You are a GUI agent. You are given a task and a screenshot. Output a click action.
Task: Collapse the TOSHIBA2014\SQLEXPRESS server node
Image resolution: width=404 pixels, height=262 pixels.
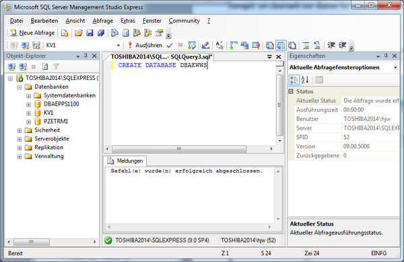(x=10, y=79)
